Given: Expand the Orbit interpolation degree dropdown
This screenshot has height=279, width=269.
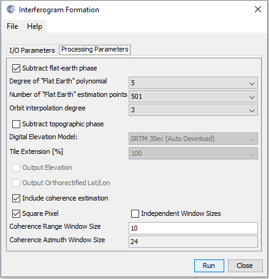Looking at the screenshot, I should [193, 110].
